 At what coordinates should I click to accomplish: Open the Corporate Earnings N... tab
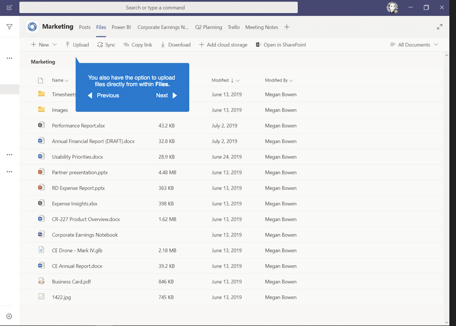163,27
